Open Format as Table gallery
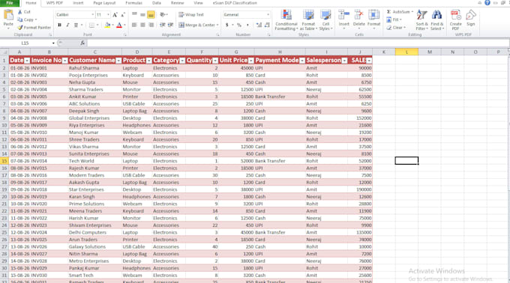Screen dimensions: 510x283 point(308,19)
